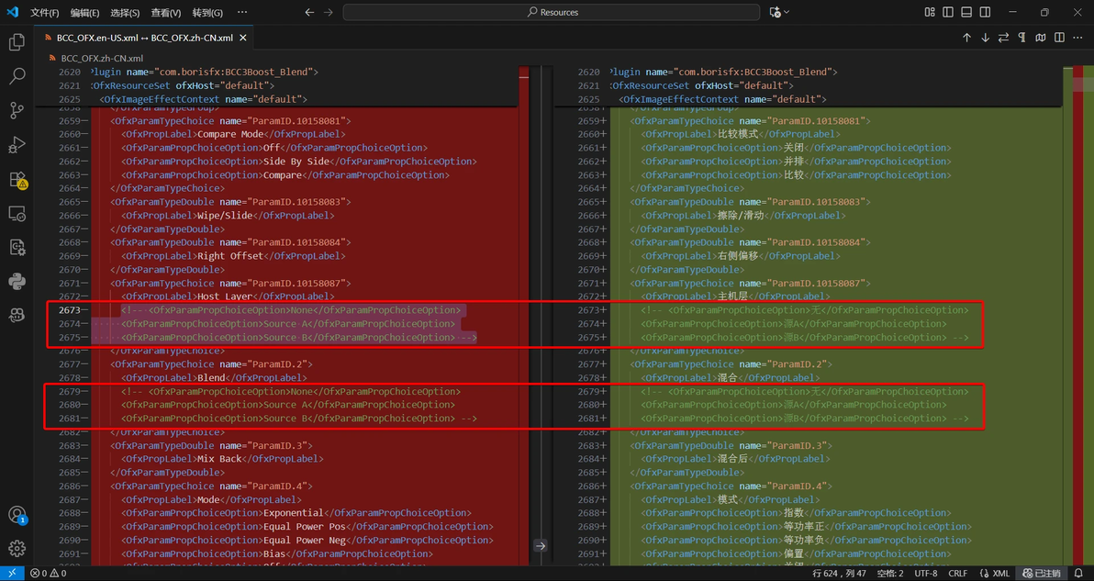This screenshot has height=581, width=1094.
Task: Toggle the primary sidebar layout button
Action: pos(949,12)
